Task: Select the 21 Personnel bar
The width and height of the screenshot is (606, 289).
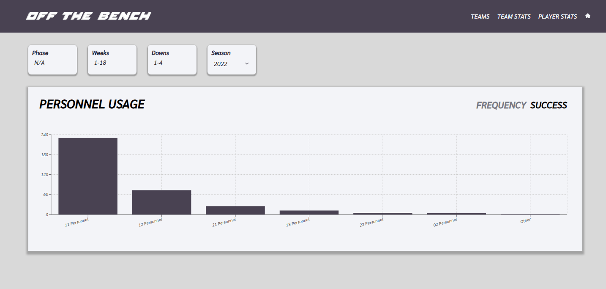Action: [x=235, y=210]
